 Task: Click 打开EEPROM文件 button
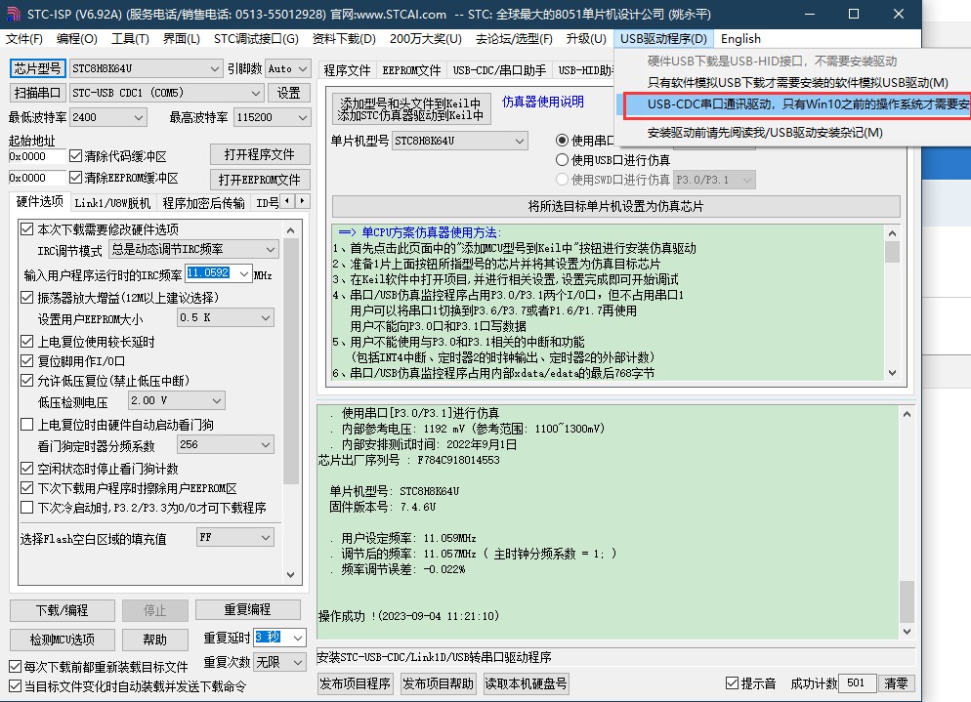260,180
